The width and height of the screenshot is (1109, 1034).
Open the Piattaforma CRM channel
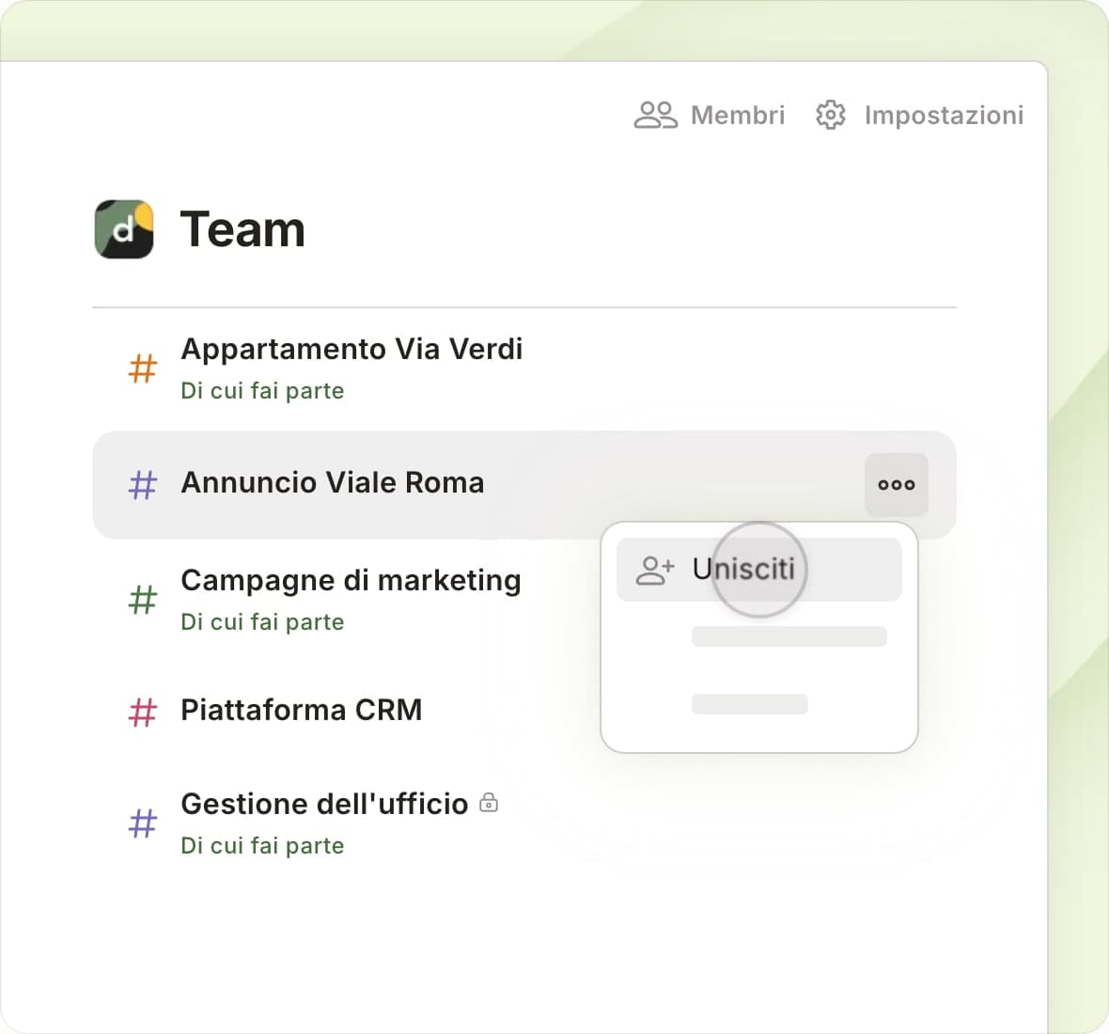tap(301, 710)
